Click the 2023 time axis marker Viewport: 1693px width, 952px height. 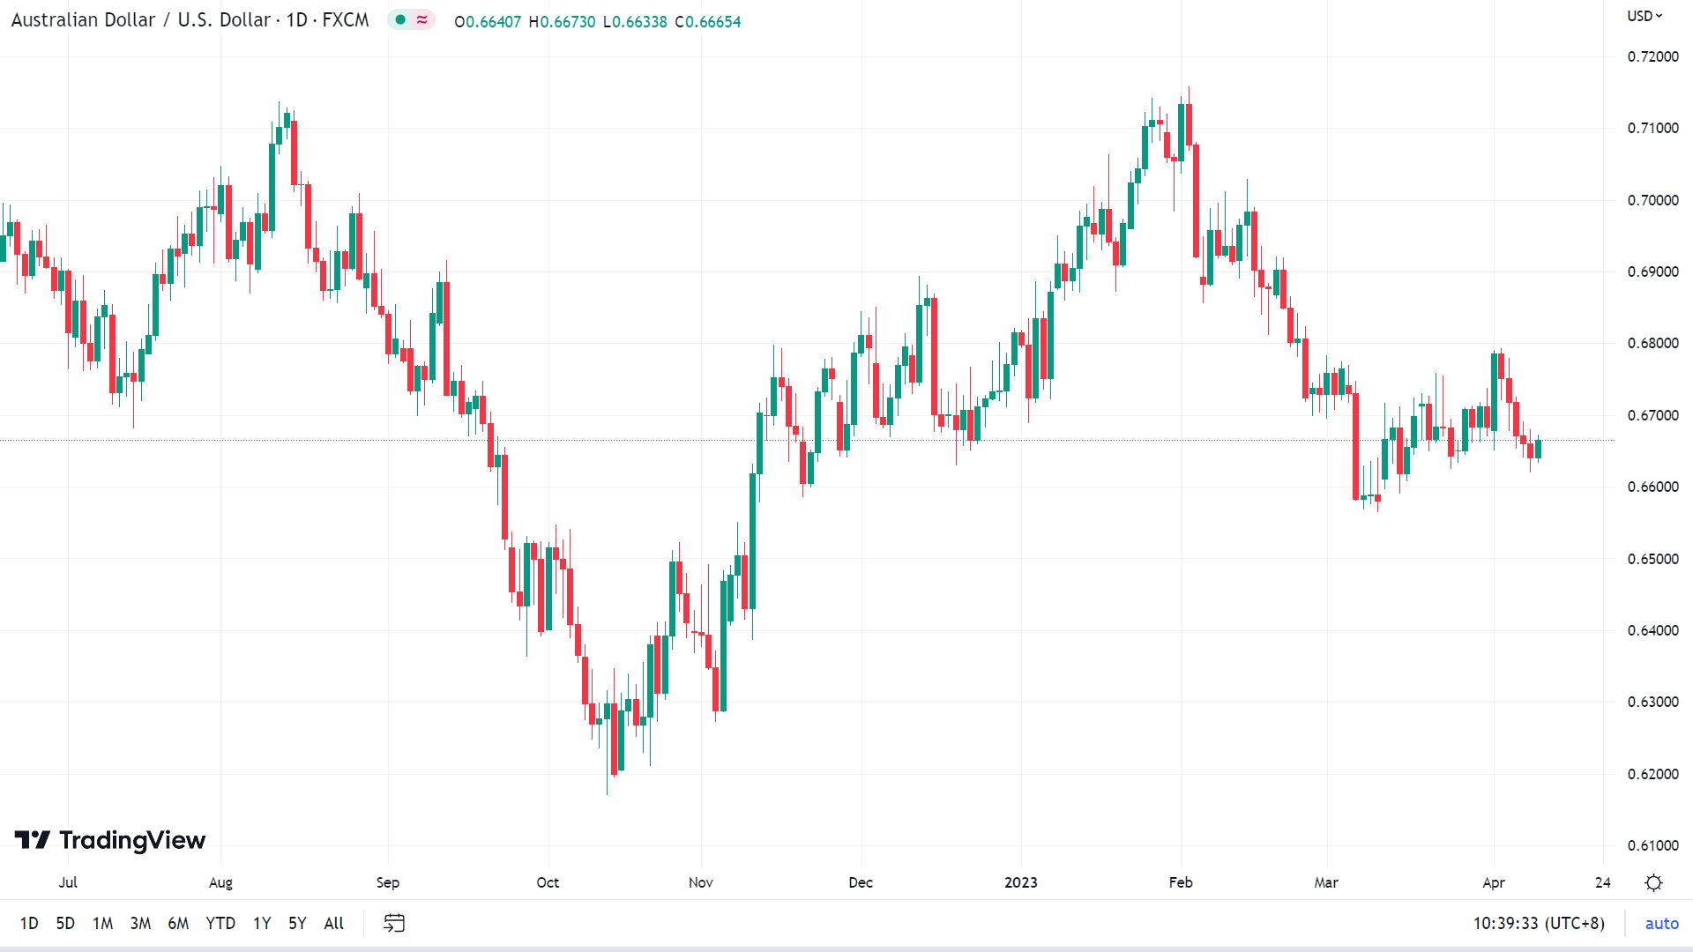(x=1021, y=882)
